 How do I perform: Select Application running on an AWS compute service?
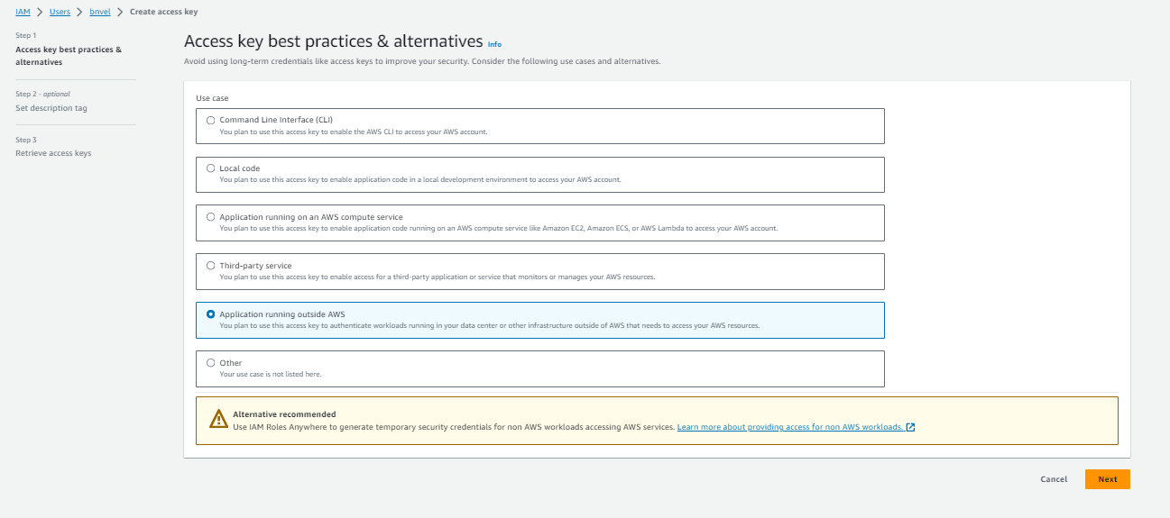click(x=211, y=217)
